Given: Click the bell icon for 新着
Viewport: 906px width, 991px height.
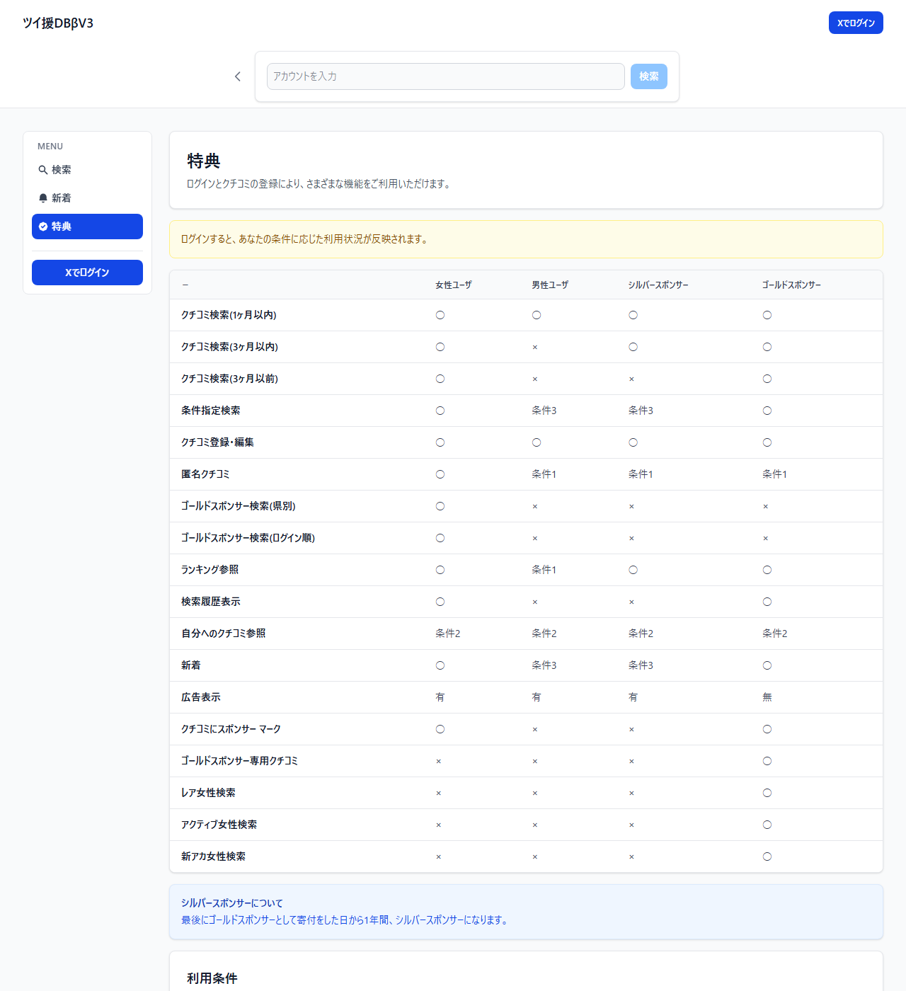Looking at the screenshot, I should click(43, 198).
